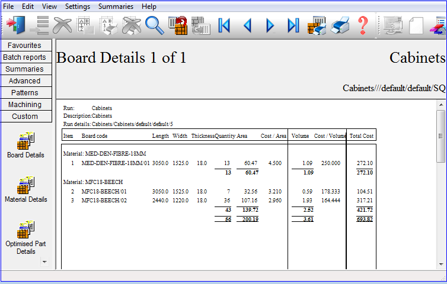Click the cost per volume value 250.000
The height and width of the screenshot is (284, 447).
coord(331,163)
